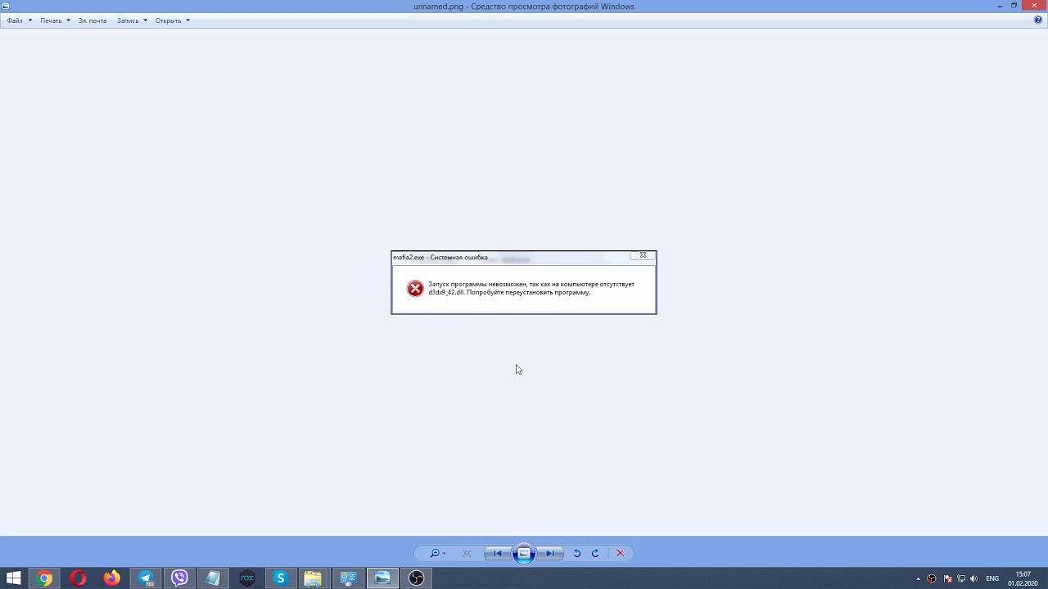Screen dimensions: 1048x589
Task: Open the Открыть dropdown menu
Action: click(172, 20)
